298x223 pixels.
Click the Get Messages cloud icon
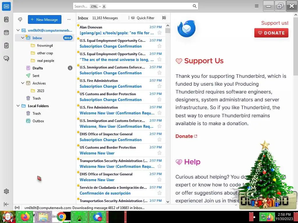[20, 19]
